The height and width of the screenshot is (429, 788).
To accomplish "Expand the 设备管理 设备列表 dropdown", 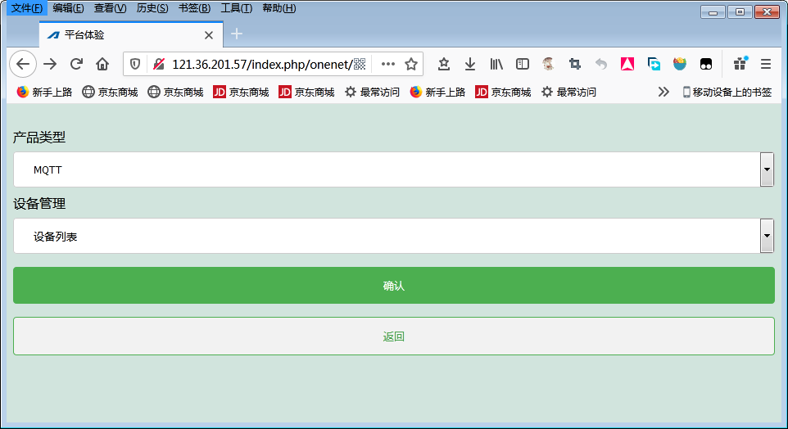I will (767, 237).
